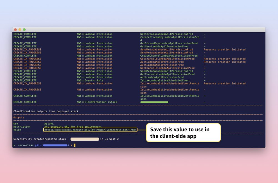Click the terminal cursor block at prompt

(75, 145)
